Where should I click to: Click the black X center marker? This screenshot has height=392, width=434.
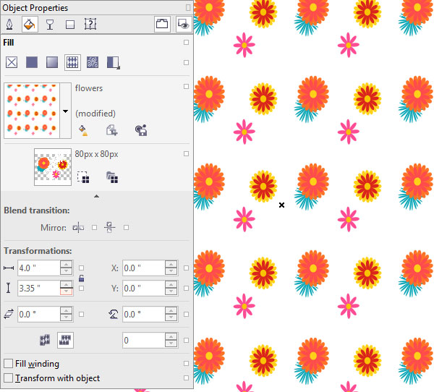(282, 205)
